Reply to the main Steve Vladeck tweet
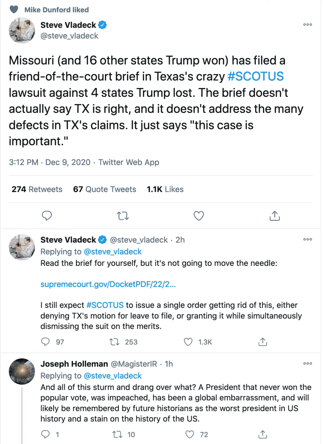Image resolution: width=323 pixels, height=444 pixels. tap(47, 216)
